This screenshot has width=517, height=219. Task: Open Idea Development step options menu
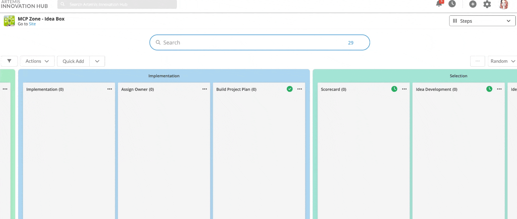tap(500, 89)
